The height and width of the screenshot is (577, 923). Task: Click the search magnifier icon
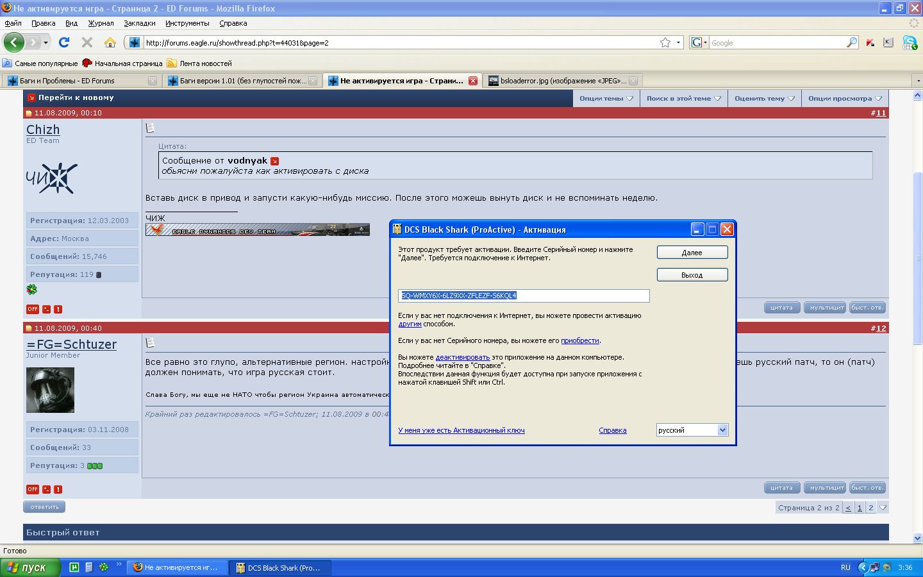click(x=852, y=42)
